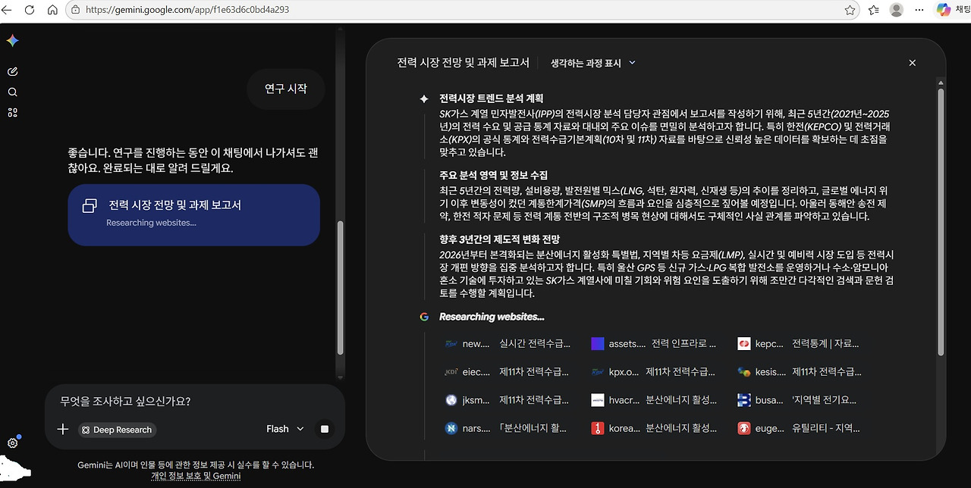
Task: Click the plus add-files icon in prompt box
Action: [x=62, y=430]
